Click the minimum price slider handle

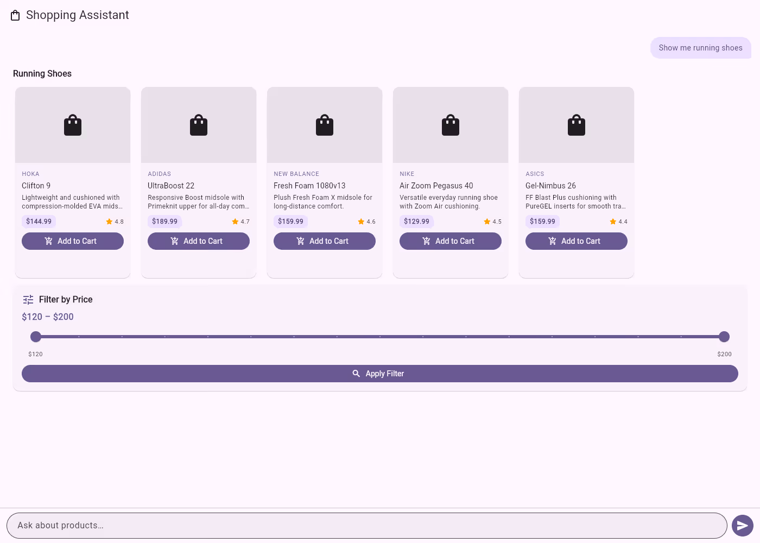(36, 337)
